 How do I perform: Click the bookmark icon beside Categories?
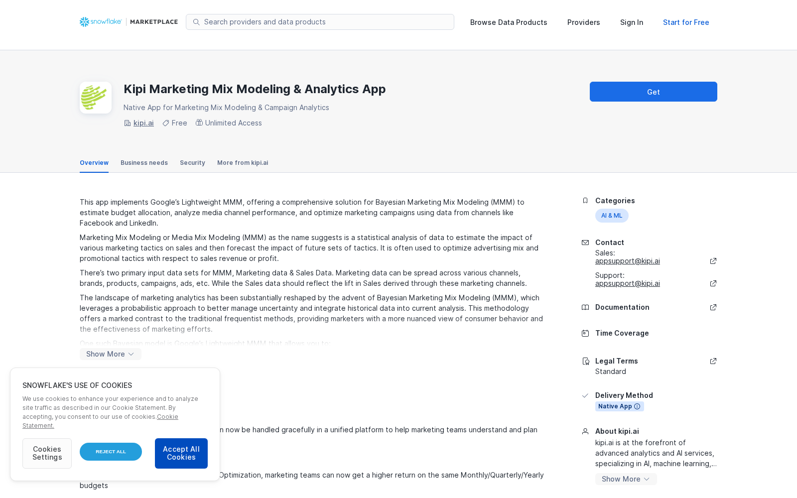click(585, 201)
